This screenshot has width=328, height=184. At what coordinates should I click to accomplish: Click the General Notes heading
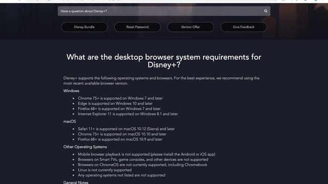pyautogui.click(x=76, y=182)
